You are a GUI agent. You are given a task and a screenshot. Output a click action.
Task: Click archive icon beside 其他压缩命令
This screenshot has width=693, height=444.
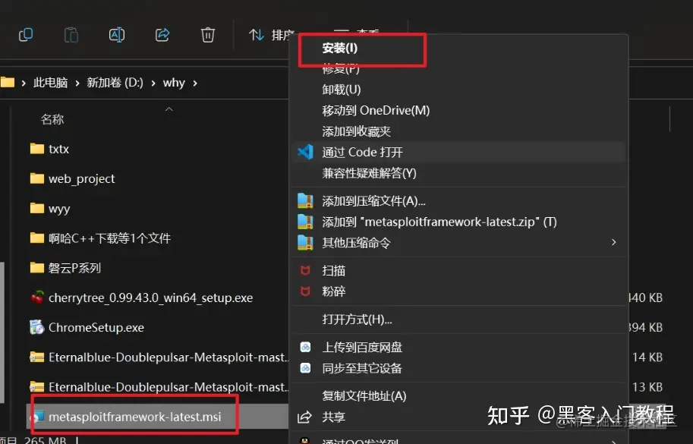point(305,243)
